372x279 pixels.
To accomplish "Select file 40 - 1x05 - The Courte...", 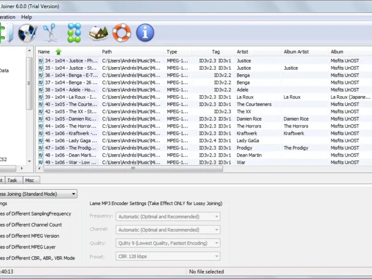I will point(71,104).
